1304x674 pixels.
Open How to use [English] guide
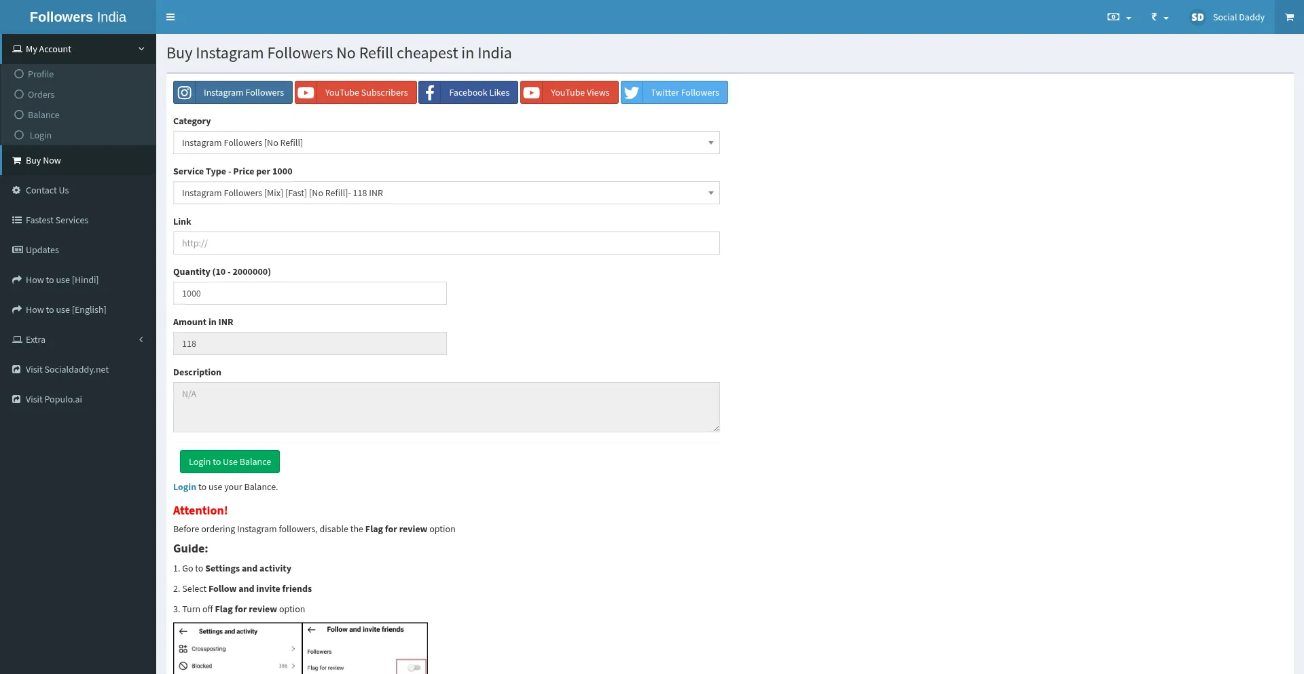coord(78,310)
